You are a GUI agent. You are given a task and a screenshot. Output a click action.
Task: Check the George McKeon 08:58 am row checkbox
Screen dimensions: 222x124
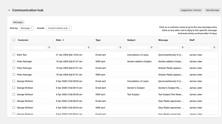(x=14, y=94)
